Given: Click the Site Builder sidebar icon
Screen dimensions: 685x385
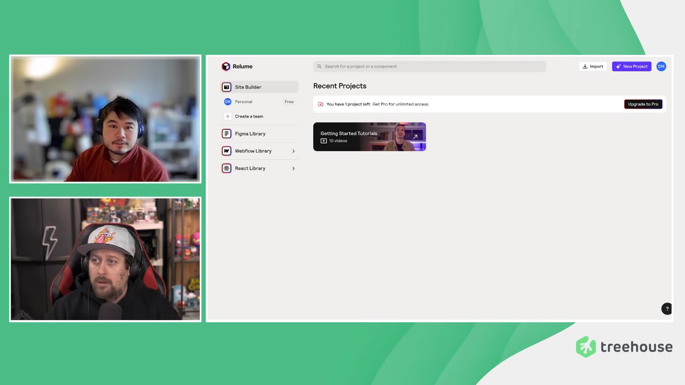Looking at the screenshot, I should [x=227, y=87].
